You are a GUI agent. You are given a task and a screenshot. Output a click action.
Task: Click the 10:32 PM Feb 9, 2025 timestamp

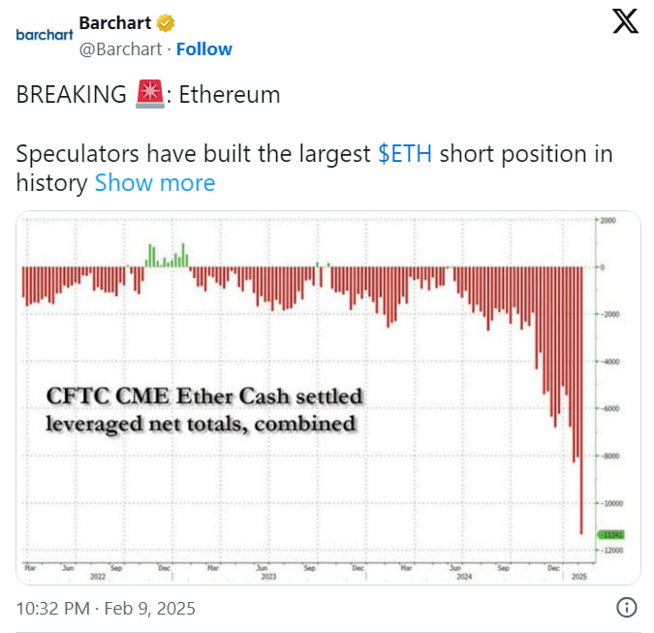[106, 609]
